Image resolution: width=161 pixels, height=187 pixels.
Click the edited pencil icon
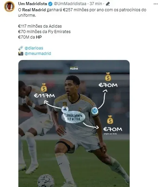[x=108, y=4]
